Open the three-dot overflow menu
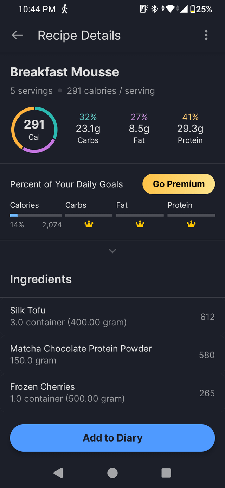The image size is (225, 488). (206, 35)
